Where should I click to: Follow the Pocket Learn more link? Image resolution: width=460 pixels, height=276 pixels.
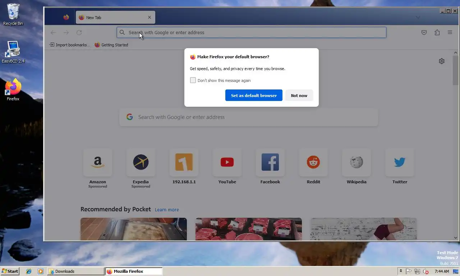[x=167, y=210]
